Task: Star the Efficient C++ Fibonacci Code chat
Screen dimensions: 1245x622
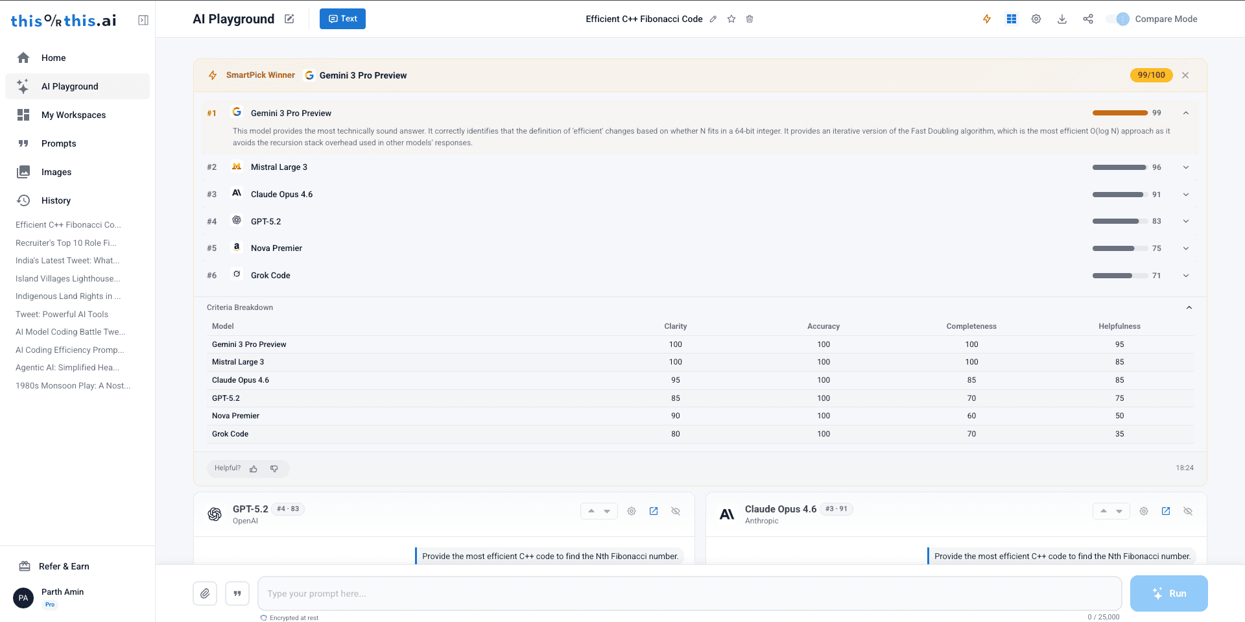Action: (731, 19)
